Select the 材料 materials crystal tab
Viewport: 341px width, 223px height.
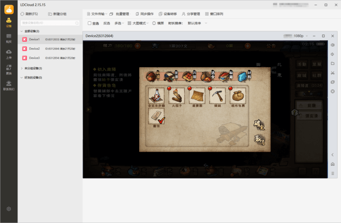click(x=244, y=76)
